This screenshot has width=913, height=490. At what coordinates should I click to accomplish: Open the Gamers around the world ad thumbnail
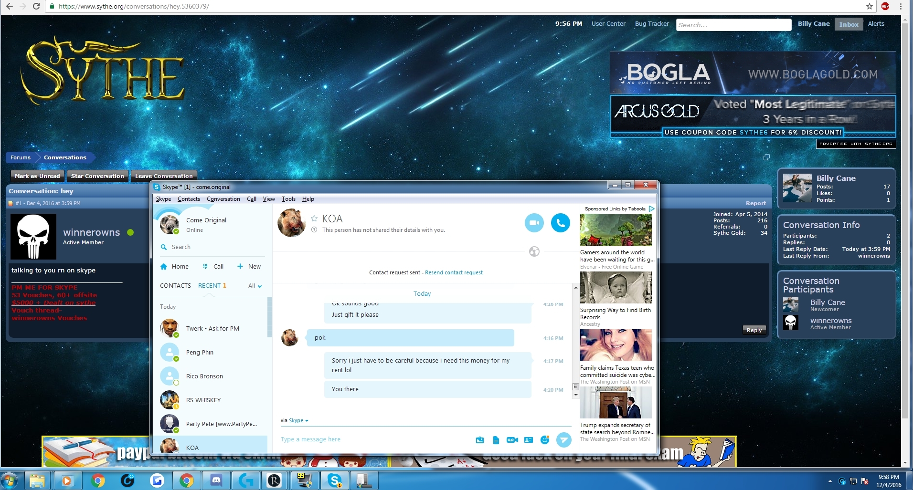[616, 230]
